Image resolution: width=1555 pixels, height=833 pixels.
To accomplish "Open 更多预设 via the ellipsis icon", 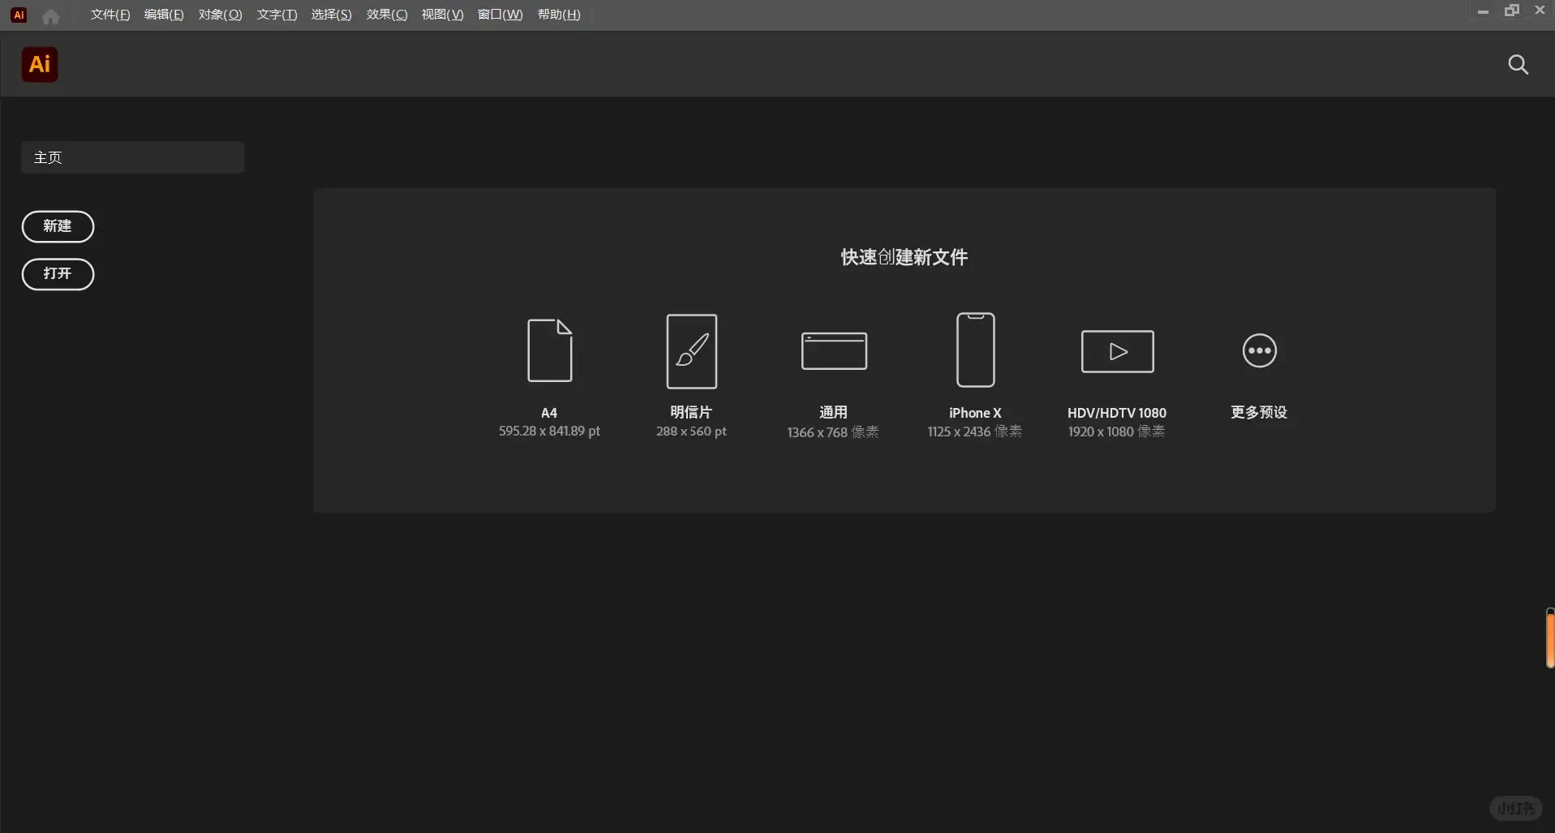I will [1258, 350].
